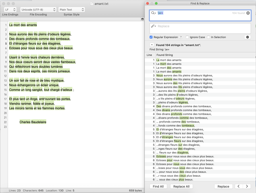Click the 'Lines: 23' status bar entry
The image size is (256, 193).
click(15, 191)
